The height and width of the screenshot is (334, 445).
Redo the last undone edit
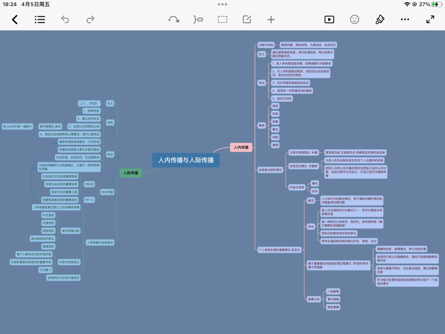tap(90, 20)
